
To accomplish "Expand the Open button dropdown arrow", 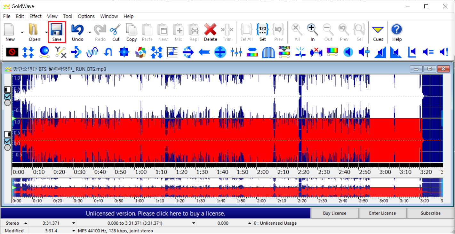I will pos(46,32).
